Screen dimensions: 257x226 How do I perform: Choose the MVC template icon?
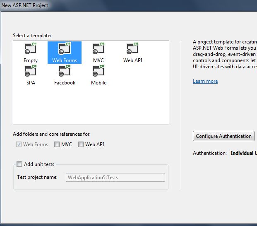coord(98,48)
